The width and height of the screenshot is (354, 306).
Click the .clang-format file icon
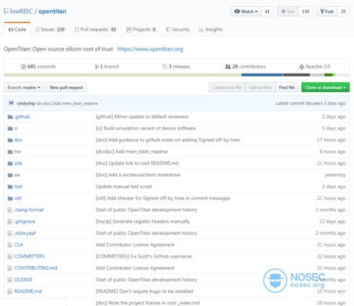pyautogui.click(x=10, y=210)
